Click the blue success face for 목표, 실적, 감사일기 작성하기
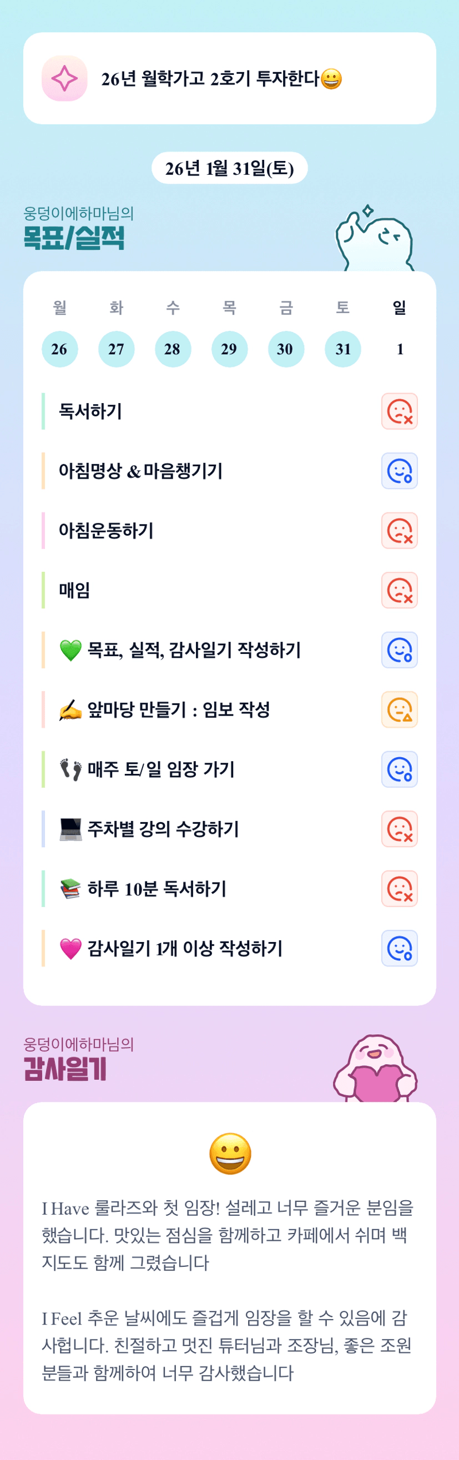Image resolution: width=459 pixels, height=1460 pixels. 400,650
